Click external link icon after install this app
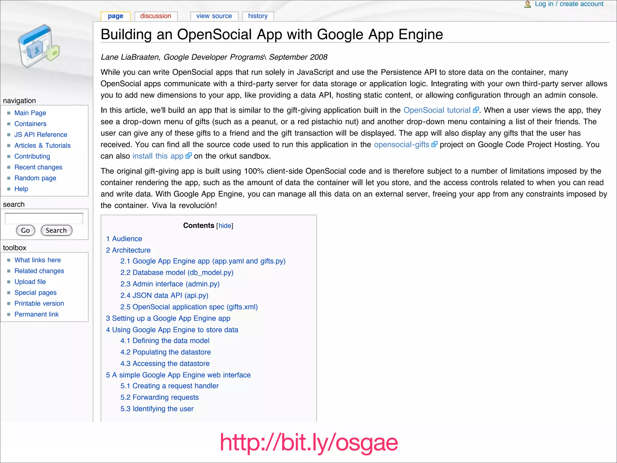 (188, 156)
